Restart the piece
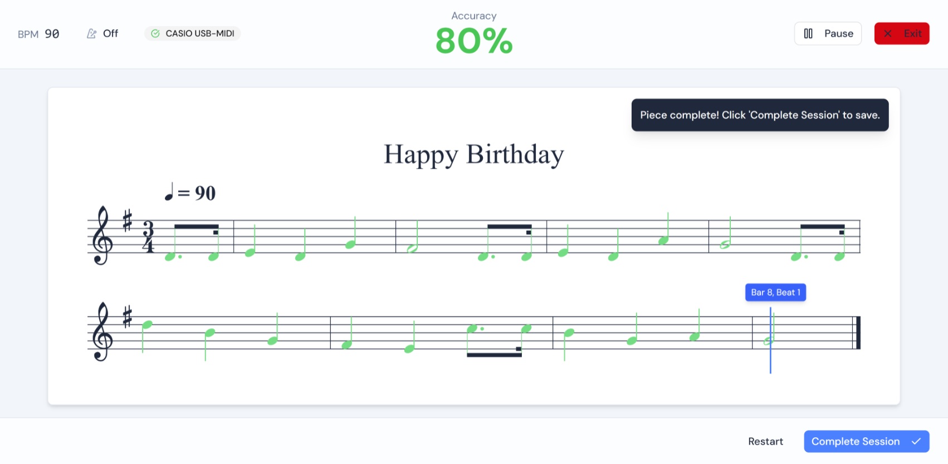Screen dimensions: 948x464 [765, 441]
